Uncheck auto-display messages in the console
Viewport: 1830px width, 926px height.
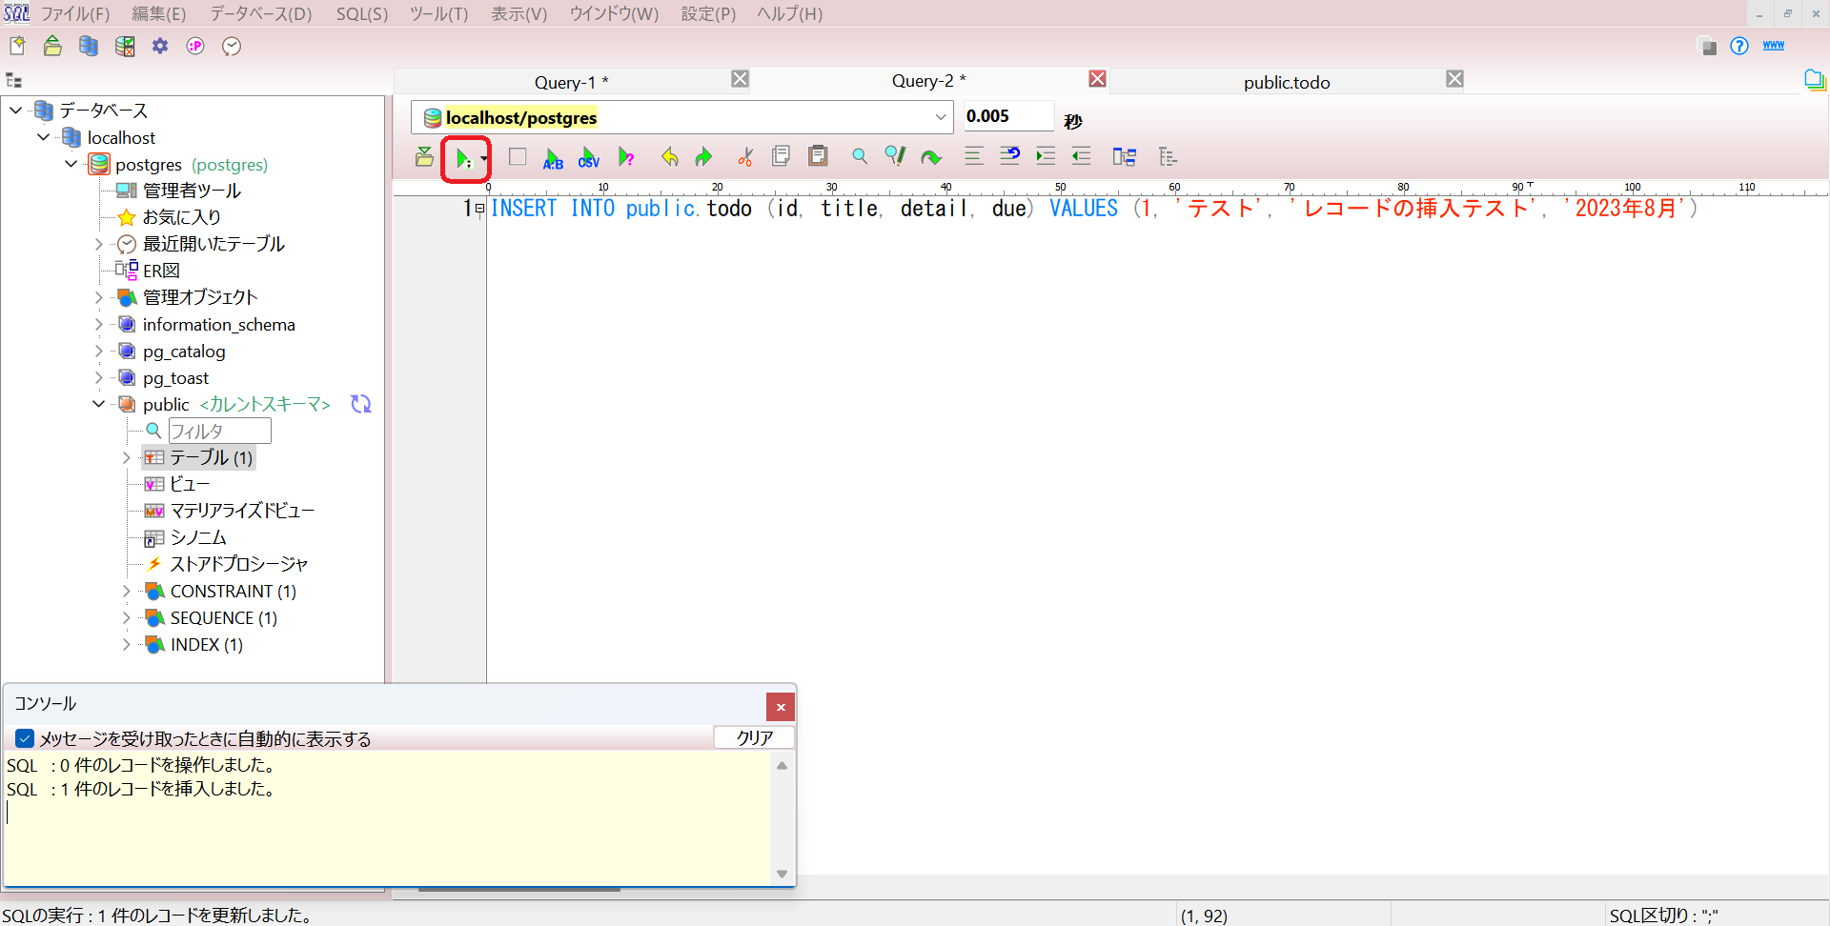[x=24, y=738]
